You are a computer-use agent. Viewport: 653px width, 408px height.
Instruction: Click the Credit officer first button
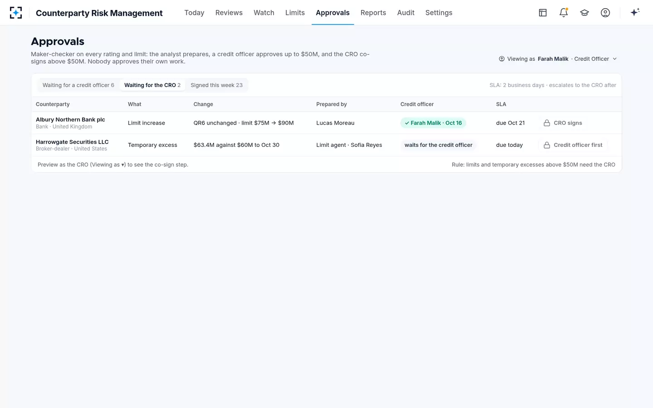573,145
